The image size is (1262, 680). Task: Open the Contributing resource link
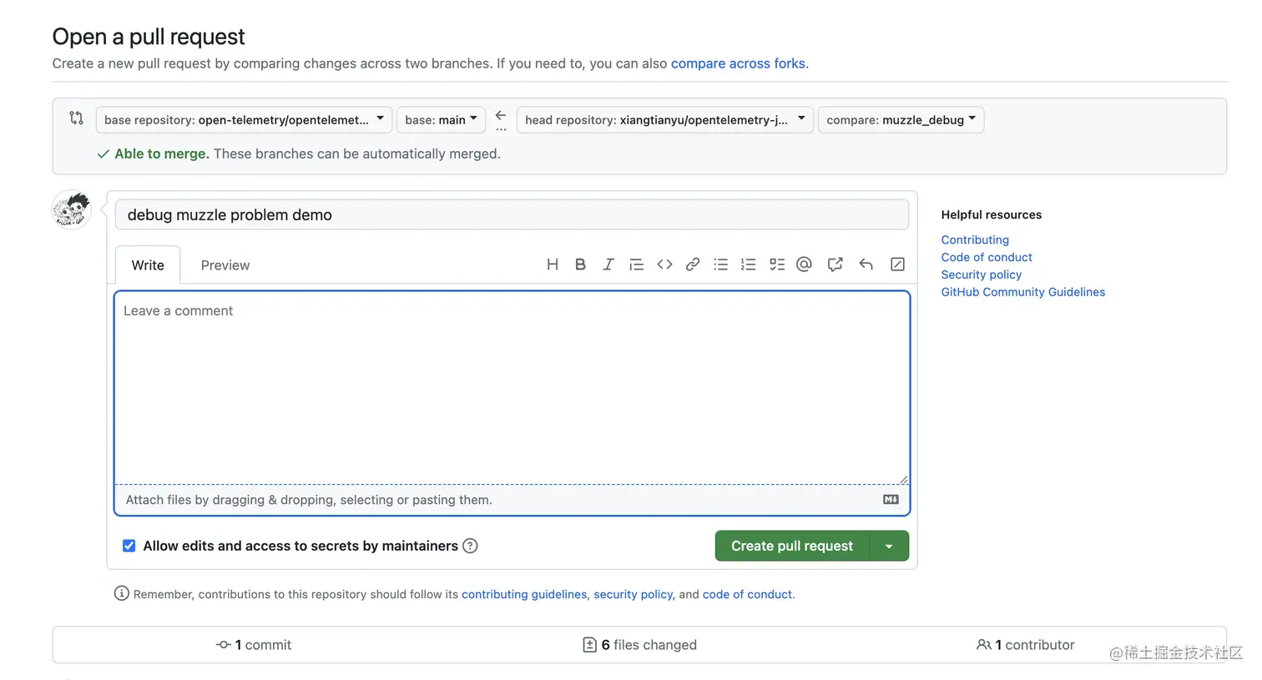click(x=975, y=239)
